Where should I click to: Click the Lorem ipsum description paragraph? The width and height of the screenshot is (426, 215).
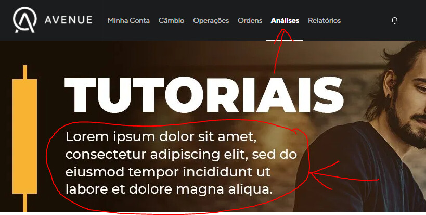point(181,163)
